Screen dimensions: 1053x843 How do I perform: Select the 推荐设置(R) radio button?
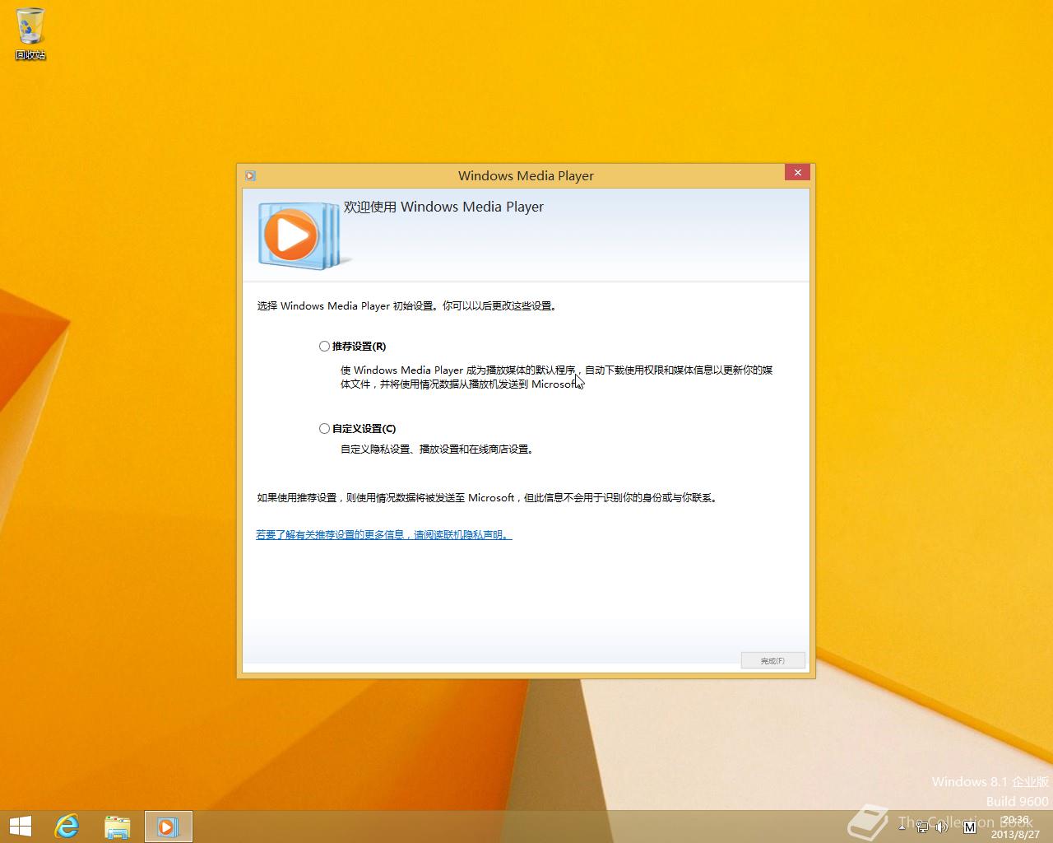click(324, 347)
